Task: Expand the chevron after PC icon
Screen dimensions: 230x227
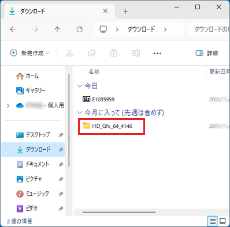Action: pos(117,29)
